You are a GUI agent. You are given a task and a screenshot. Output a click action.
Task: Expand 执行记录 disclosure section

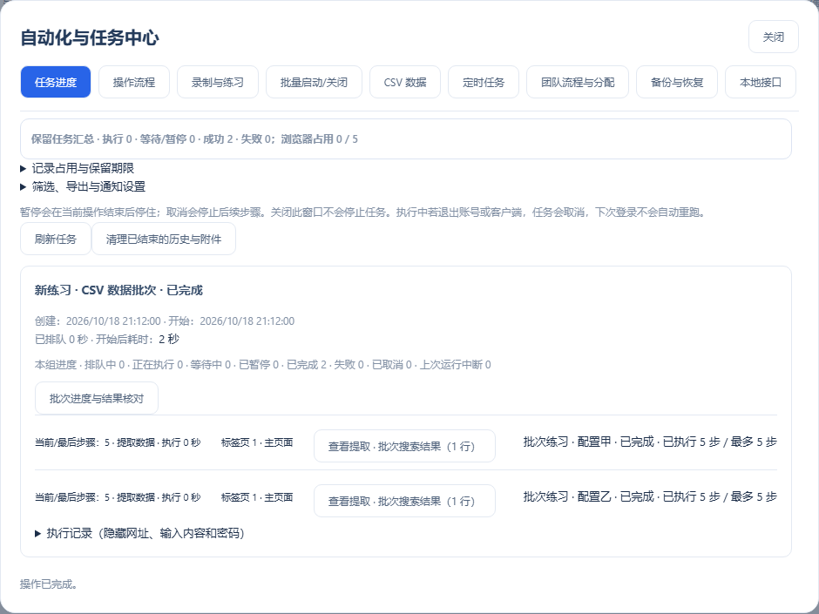[139, 533]
